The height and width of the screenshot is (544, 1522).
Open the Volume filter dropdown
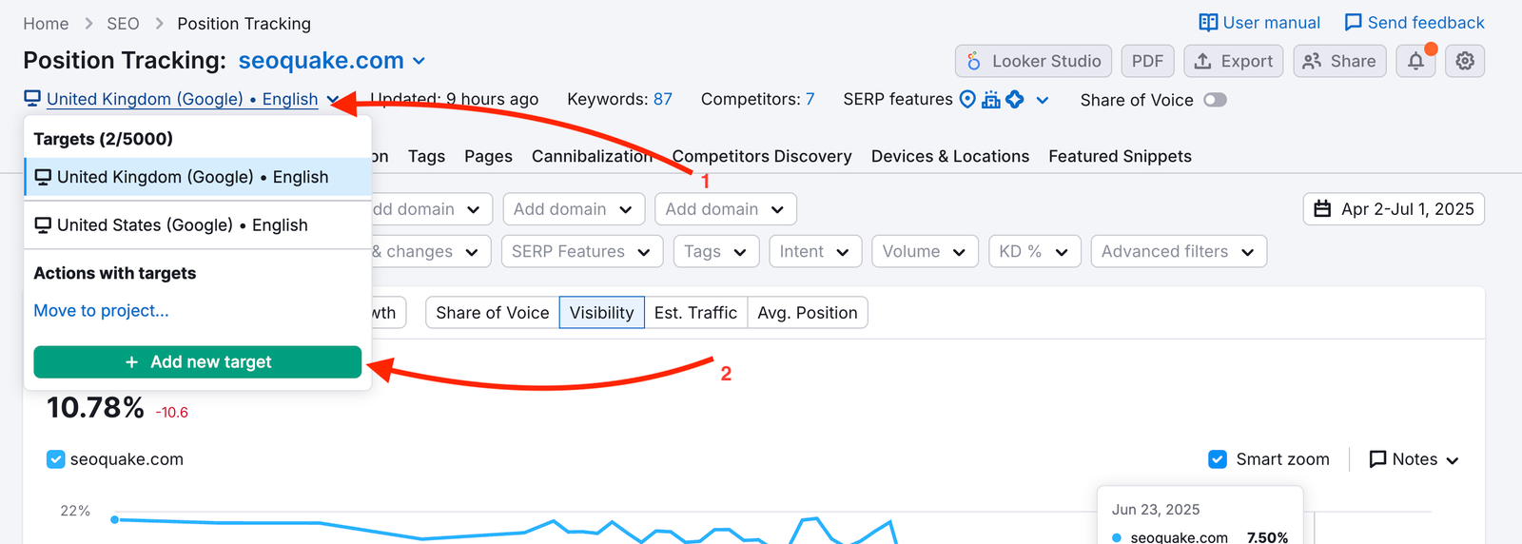click(925, 252)
